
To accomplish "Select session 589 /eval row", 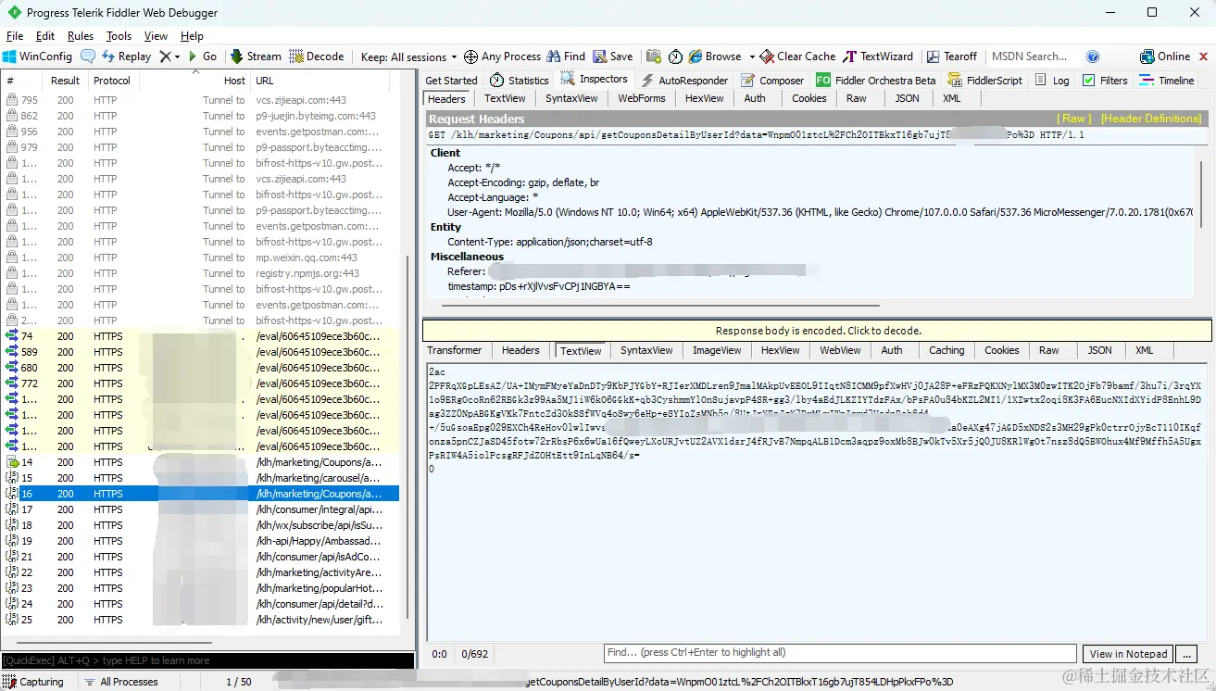I will pos(200,352).
